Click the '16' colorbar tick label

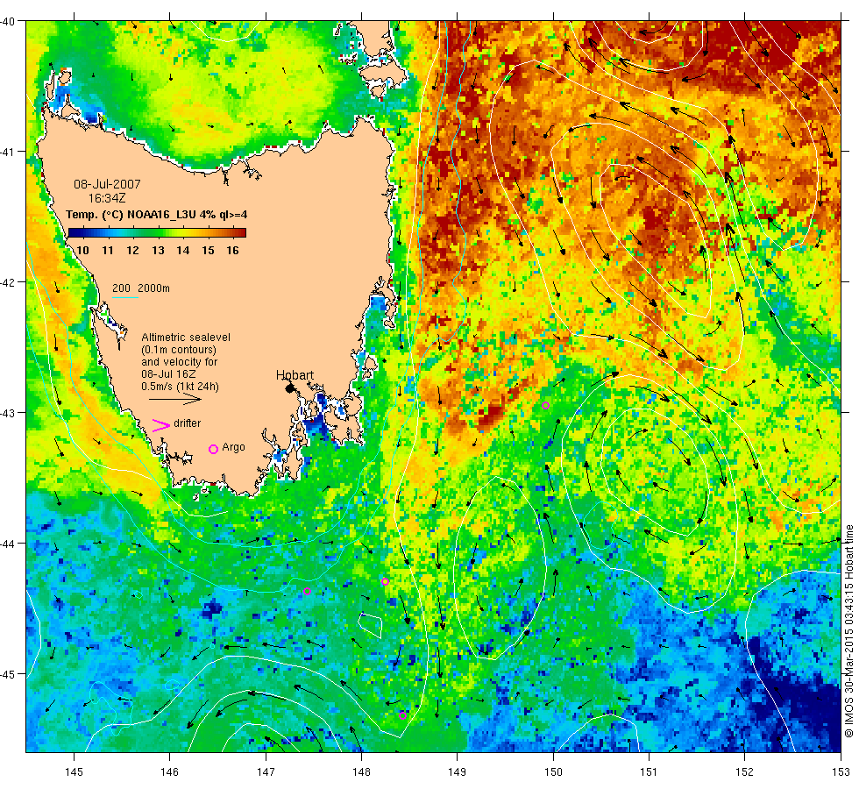tap(233, 251)
